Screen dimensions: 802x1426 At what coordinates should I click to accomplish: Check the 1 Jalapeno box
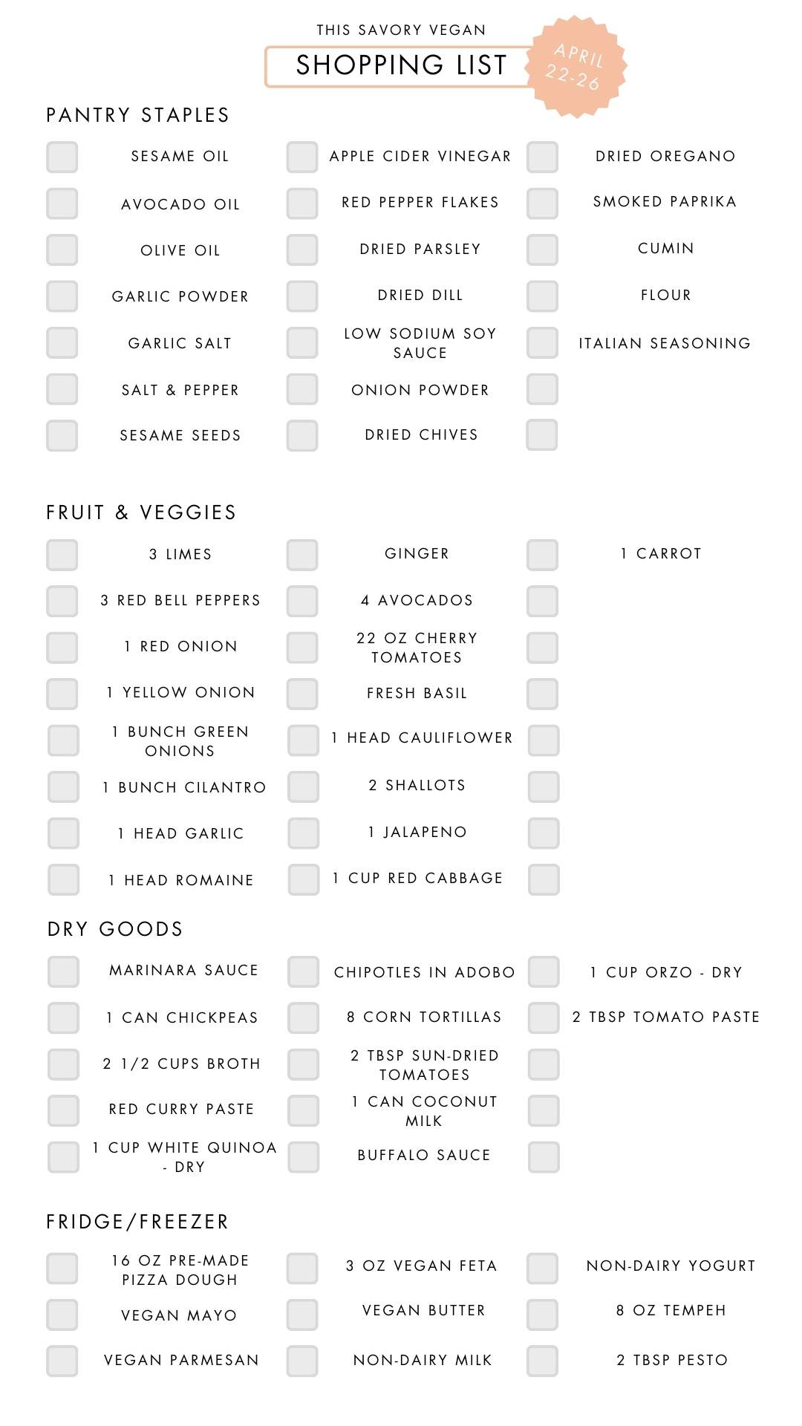(304, 833)
